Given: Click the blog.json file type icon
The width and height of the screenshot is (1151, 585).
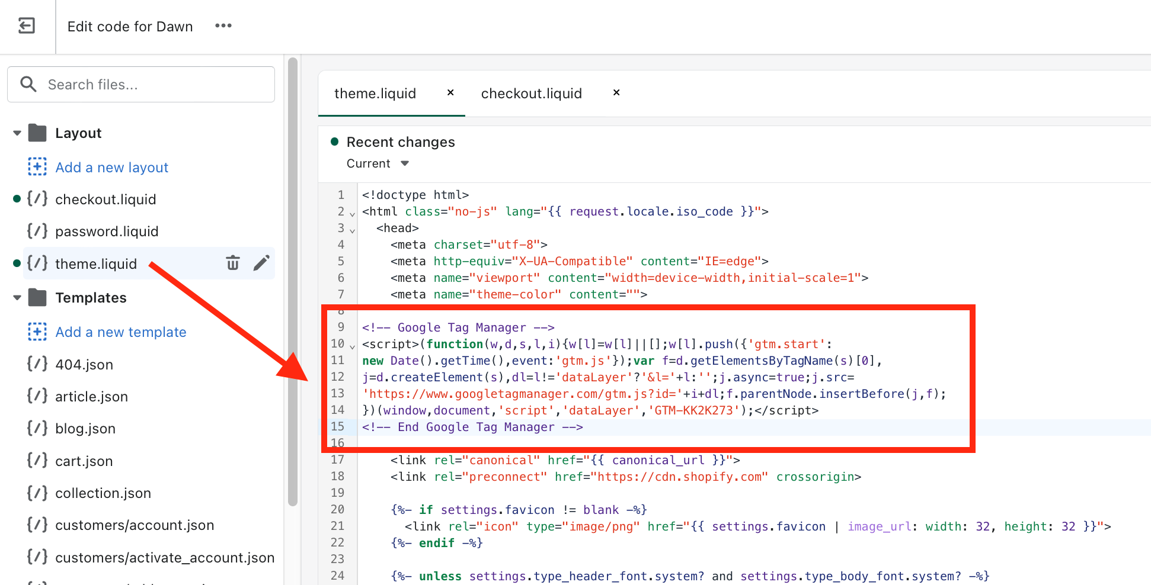Looking at the screenshot, I should tap(37, 427).
